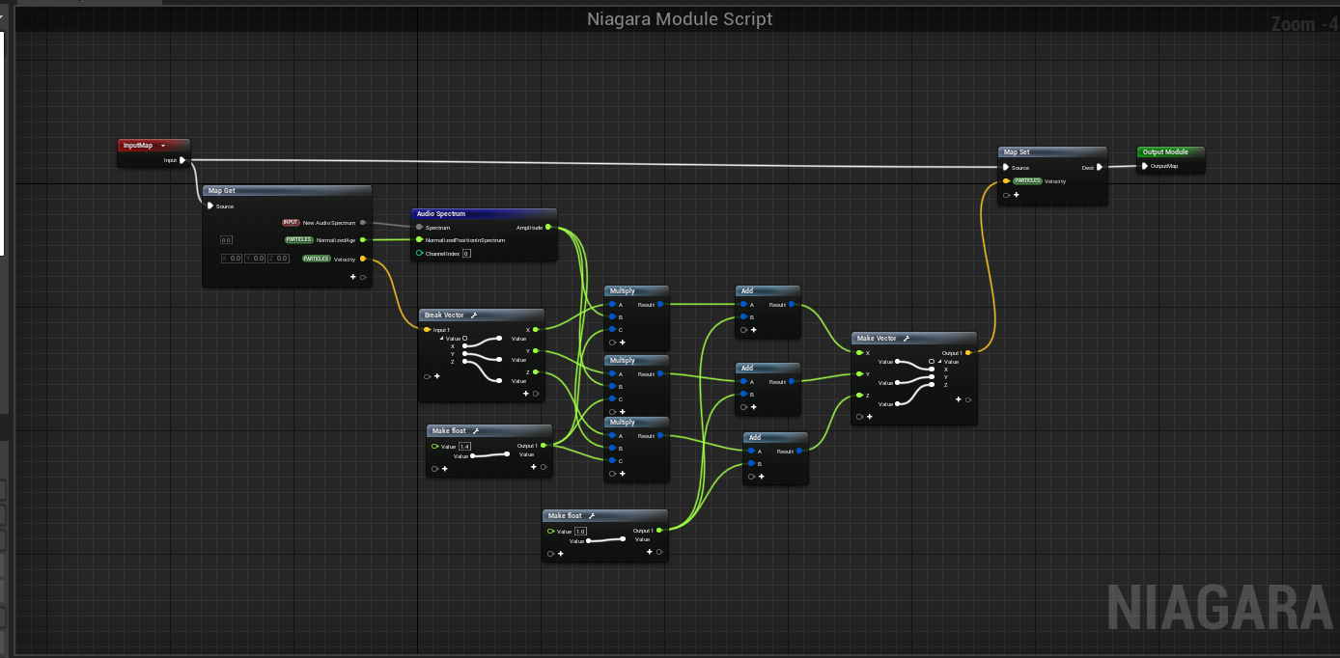Screen dimensions: 1340x658
Task: Click the OutputMap pin on Output Module
Action: coord(1145,166)
